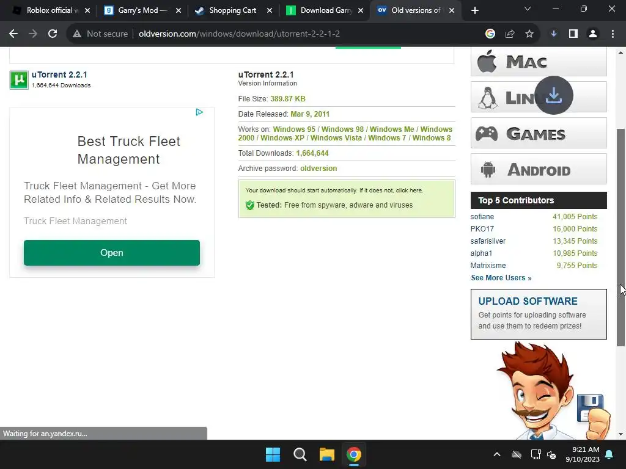626x469 pixels.
Task: Close the Shopping Cart tab
Action: 270,10
